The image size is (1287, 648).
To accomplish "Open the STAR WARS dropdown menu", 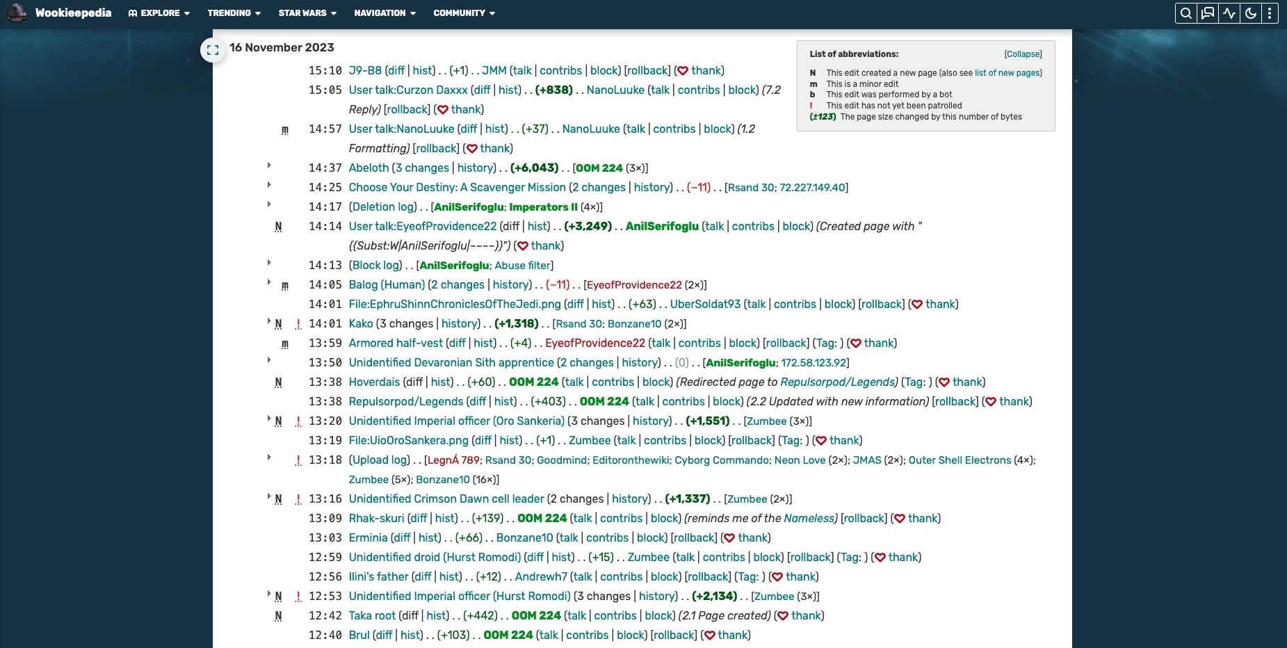I will tap(307, 13).
